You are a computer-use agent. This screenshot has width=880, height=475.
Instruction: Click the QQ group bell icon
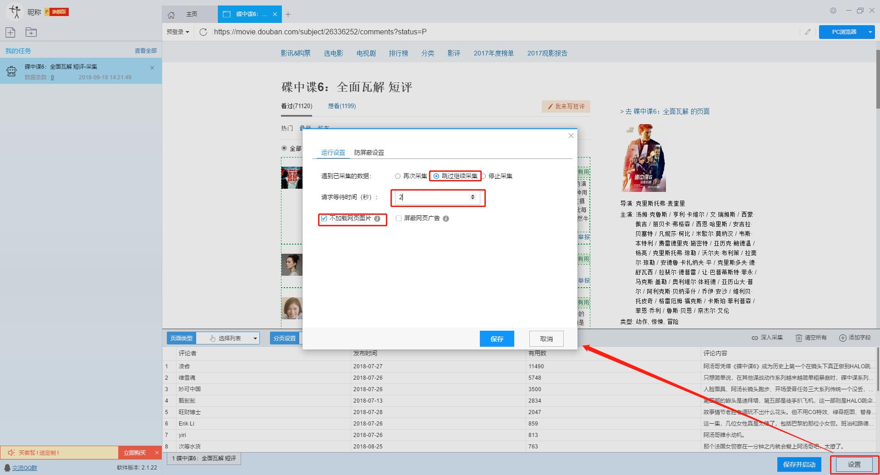[x=7, y=468]
